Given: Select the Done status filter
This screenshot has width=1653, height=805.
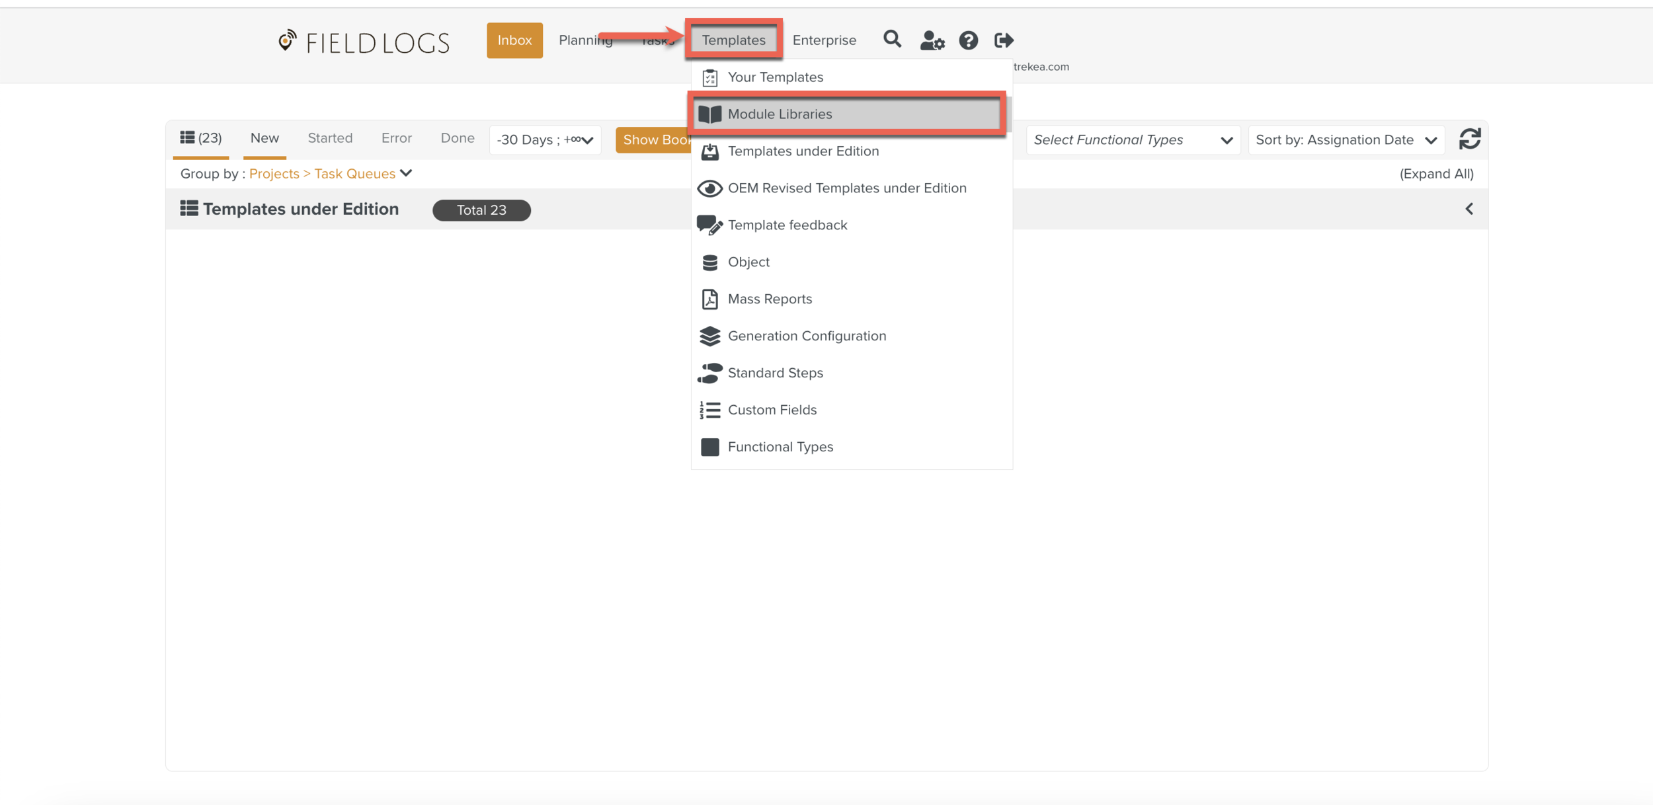Looking at the screenshot, I should pos(457,137).
